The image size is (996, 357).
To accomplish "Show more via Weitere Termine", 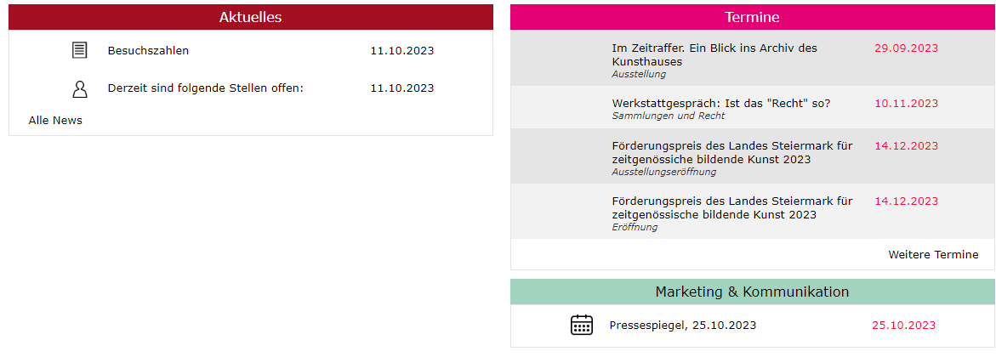I will click(933, 255).
